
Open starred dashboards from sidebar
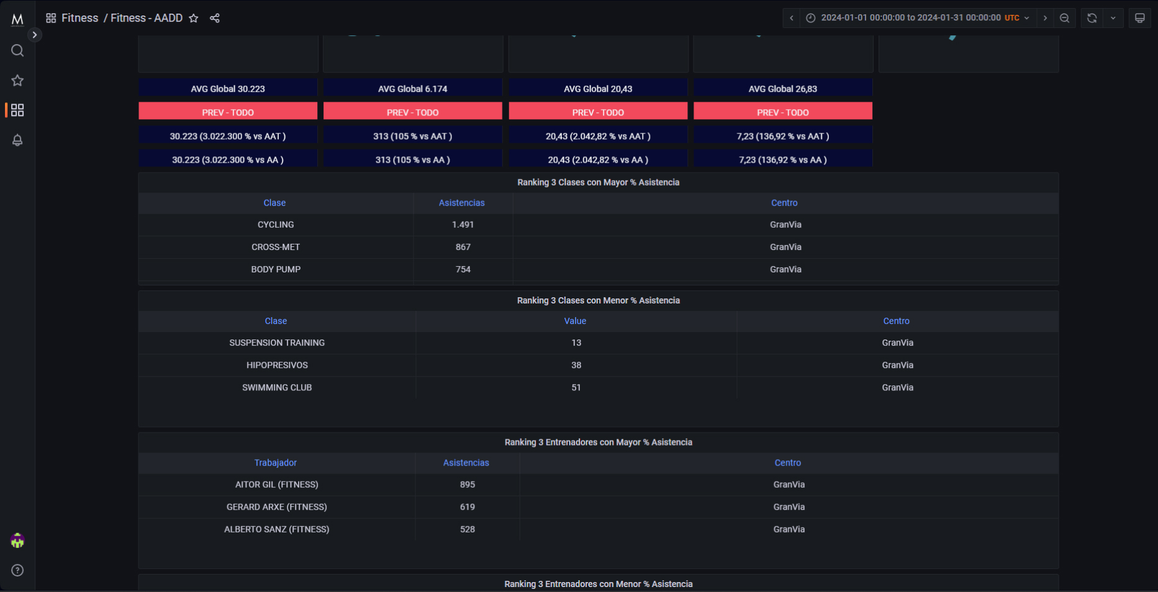pos(17,80)
